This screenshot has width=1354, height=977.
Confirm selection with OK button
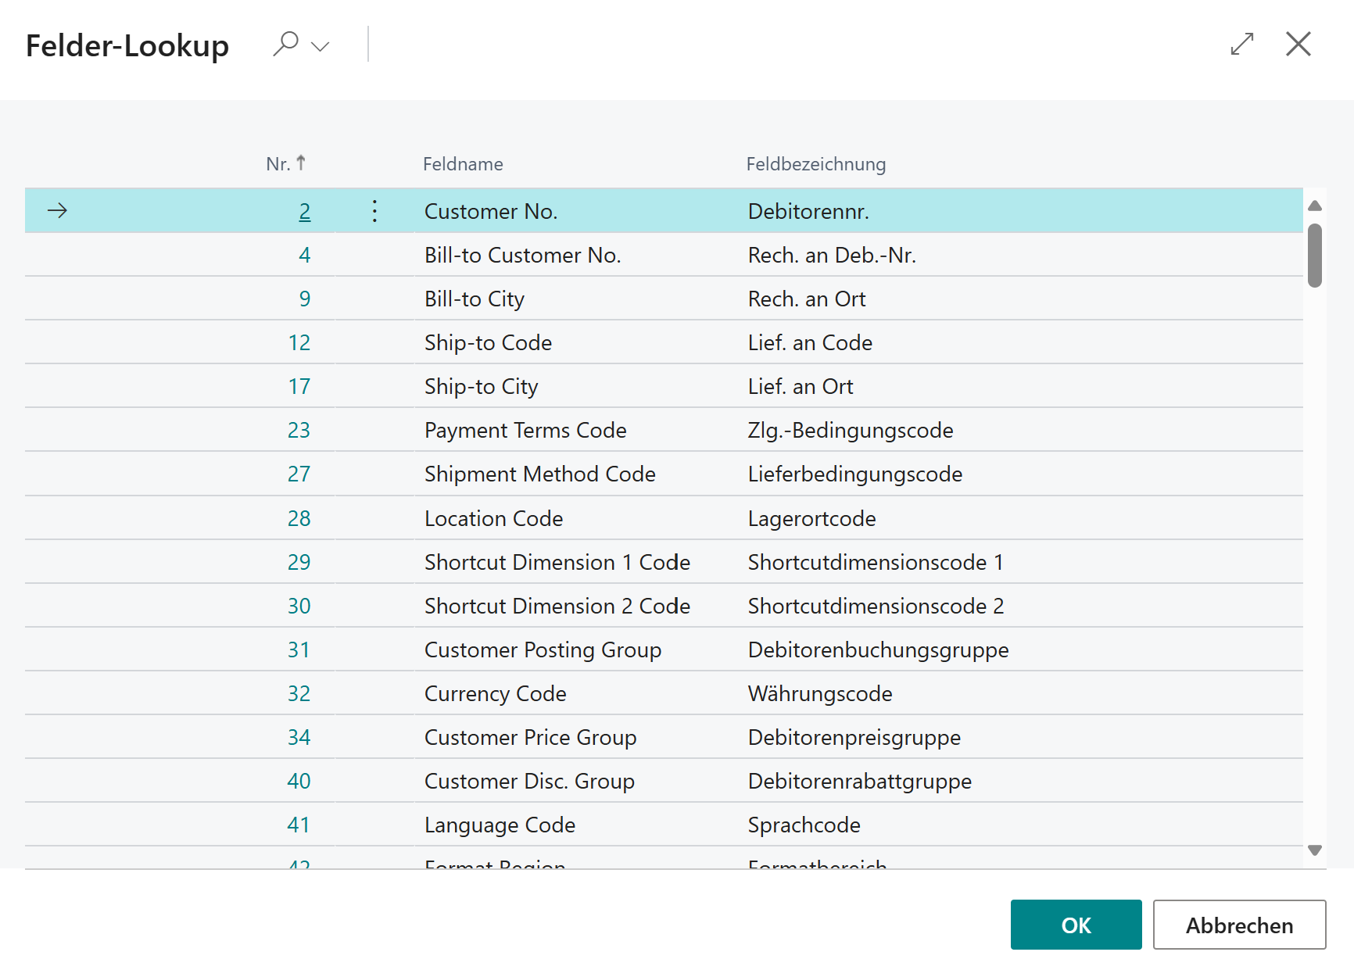coord(1076,925)
